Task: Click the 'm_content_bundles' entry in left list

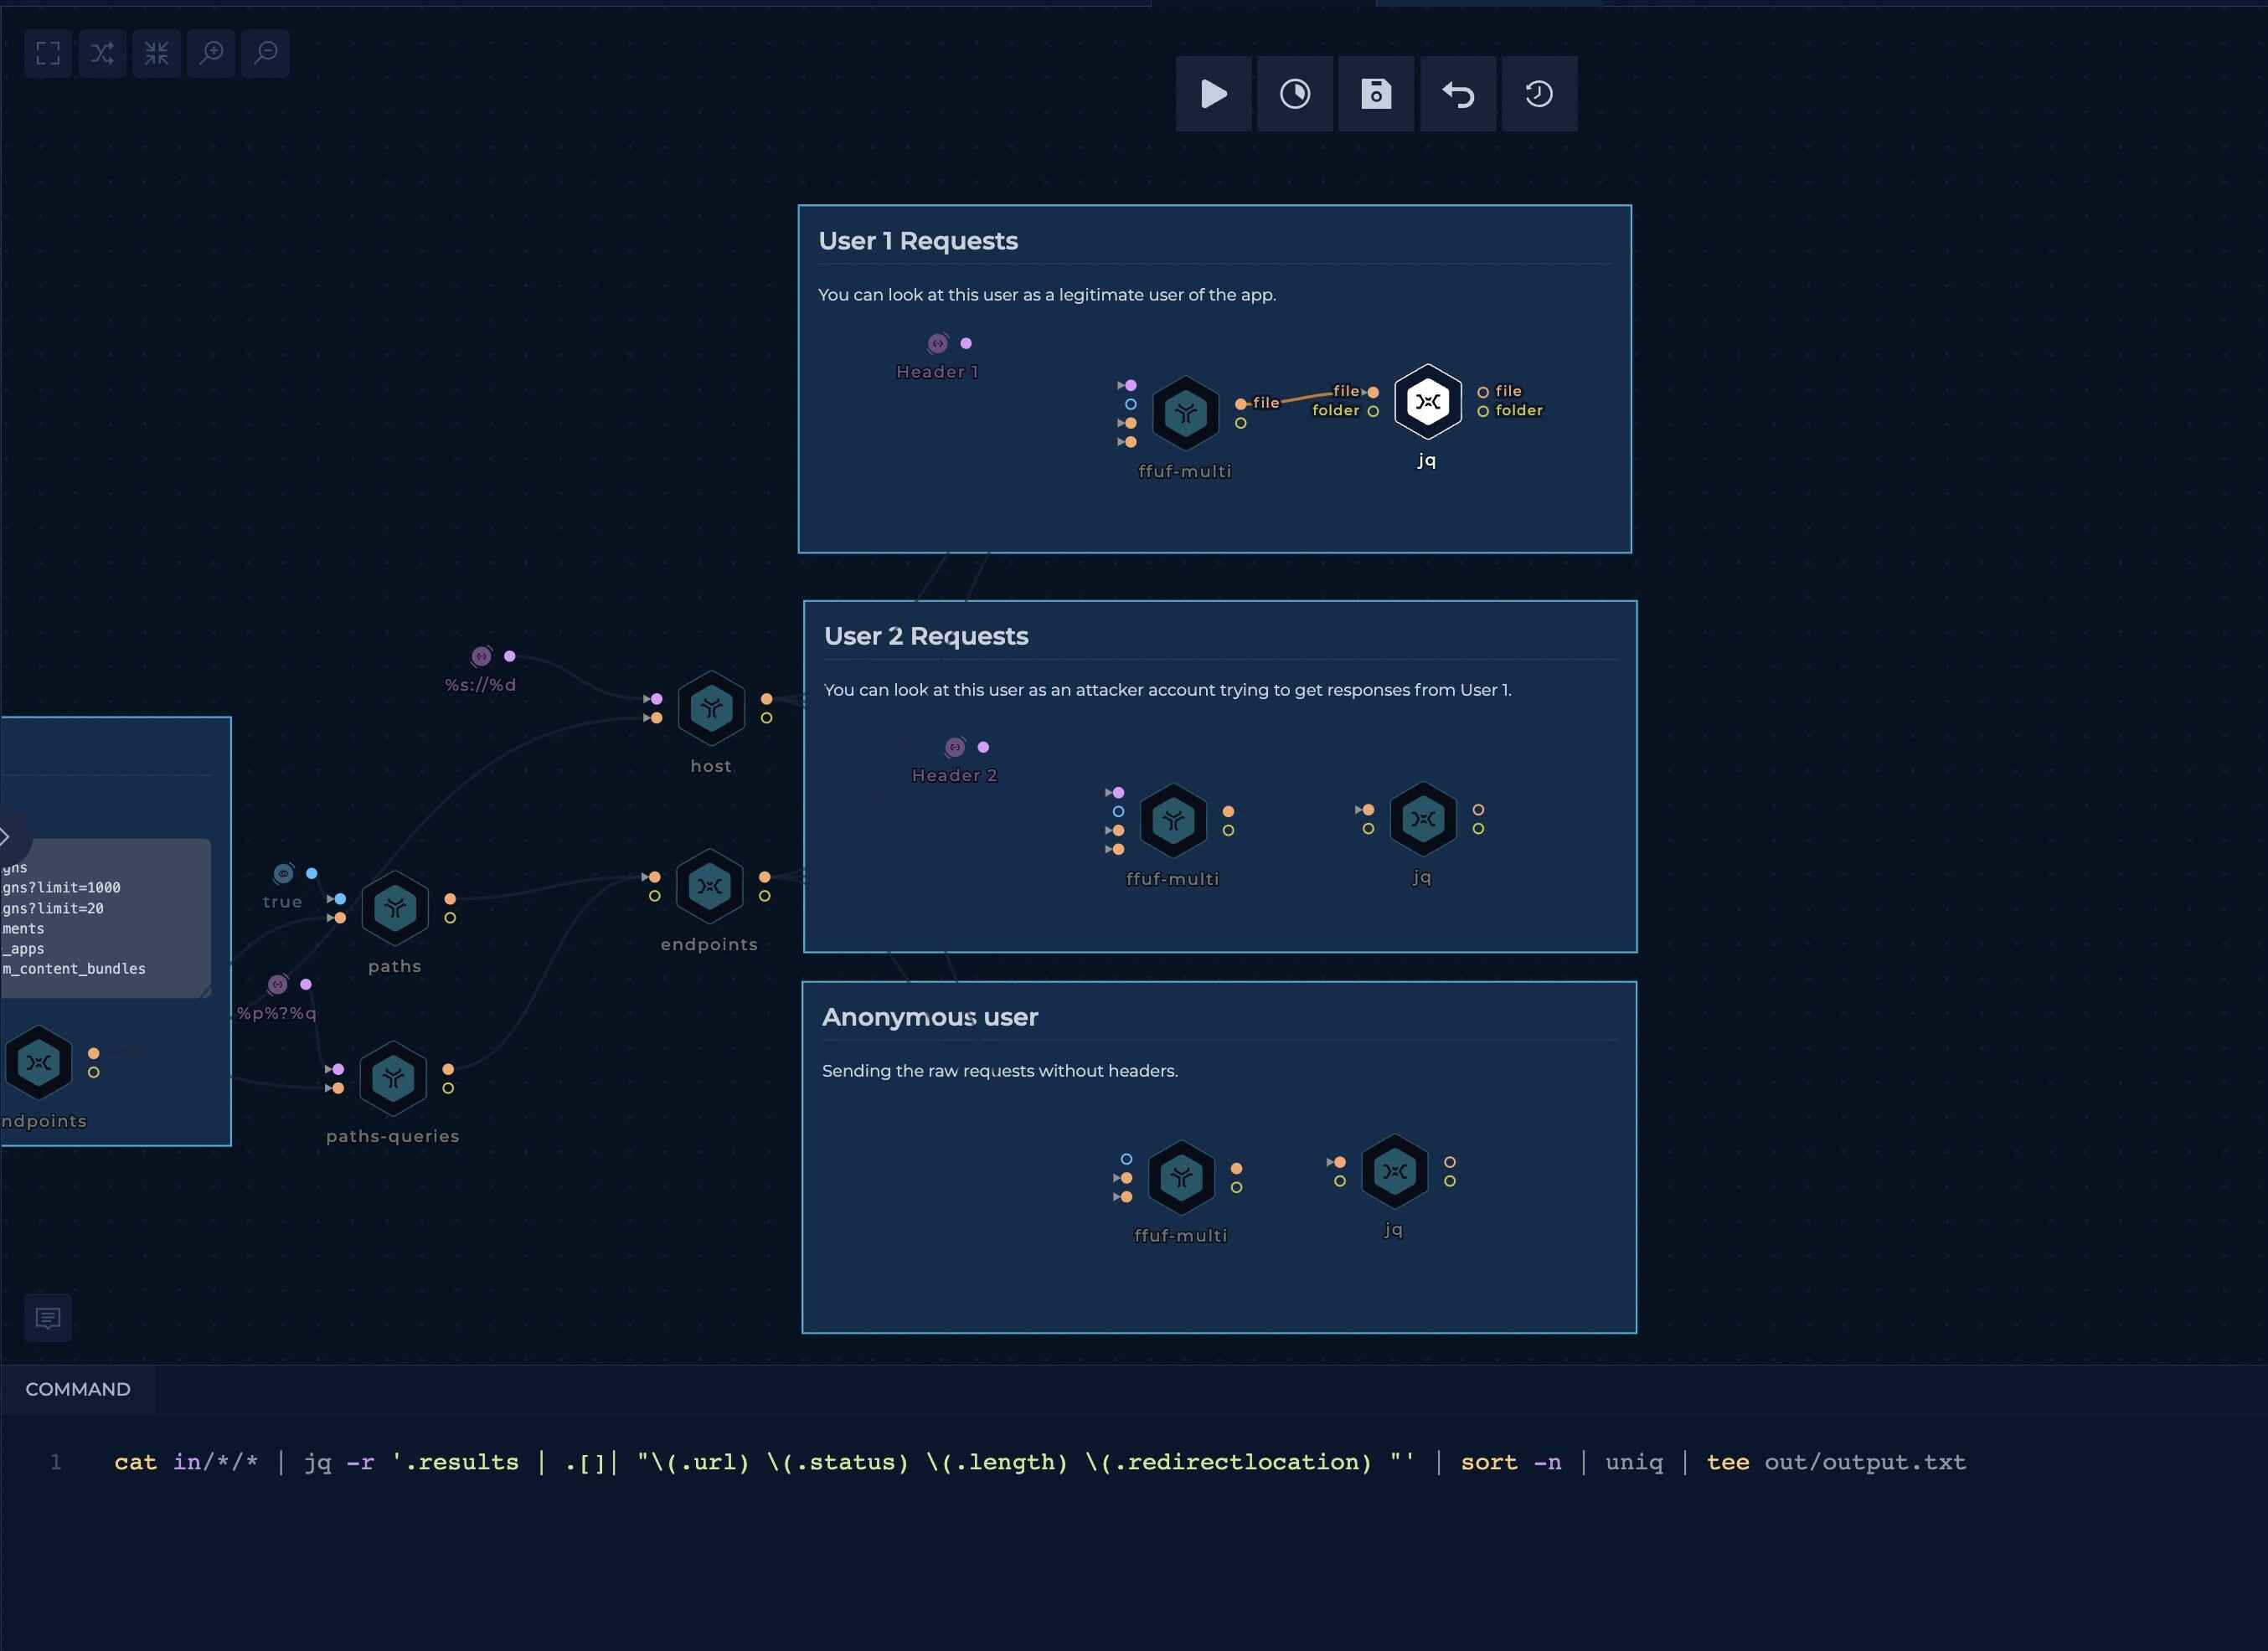Action: point(74,969)
